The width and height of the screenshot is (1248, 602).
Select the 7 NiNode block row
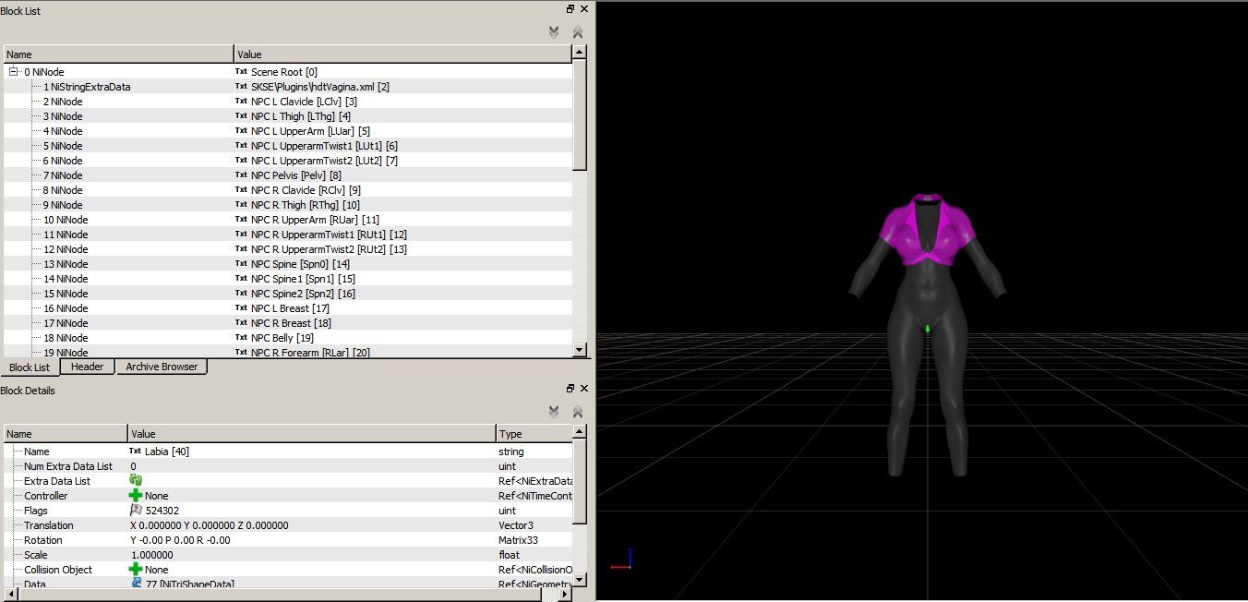[x=288, y=175]
